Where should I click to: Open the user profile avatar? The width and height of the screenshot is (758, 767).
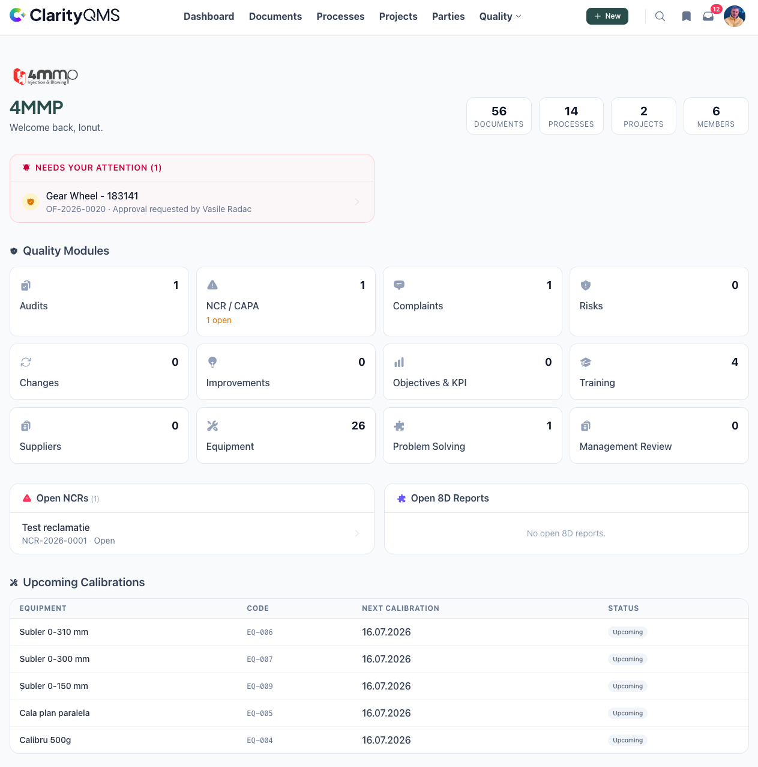click(735, 16)
